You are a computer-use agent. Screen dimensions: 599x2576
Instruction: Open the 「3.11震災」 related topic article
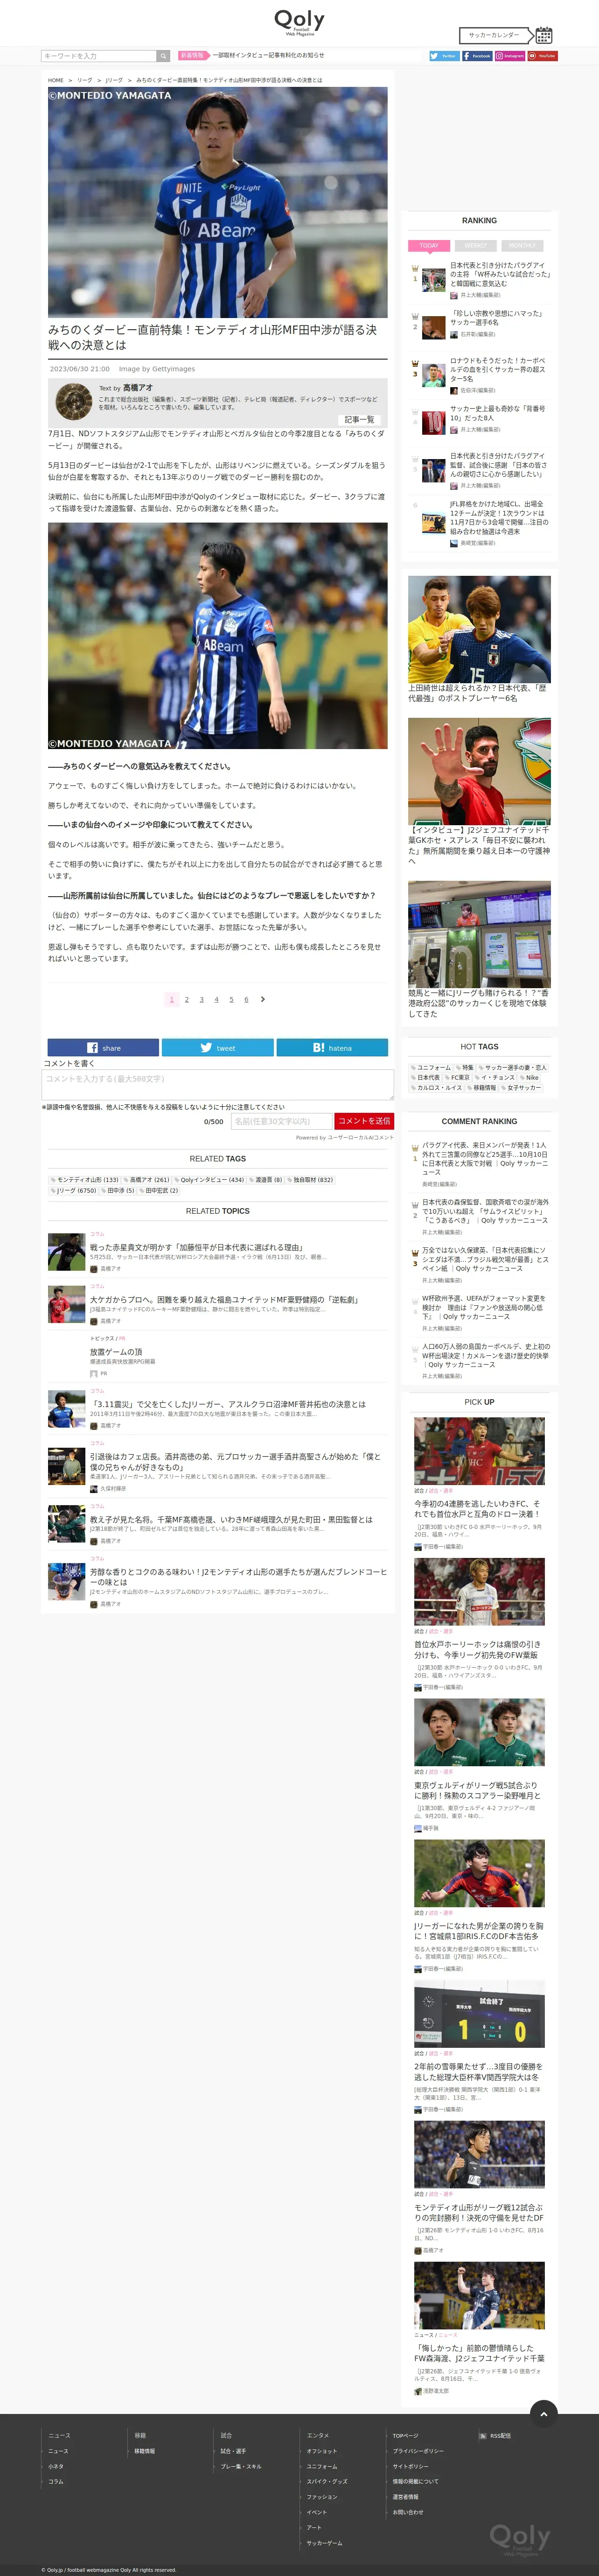point(228,1404)
